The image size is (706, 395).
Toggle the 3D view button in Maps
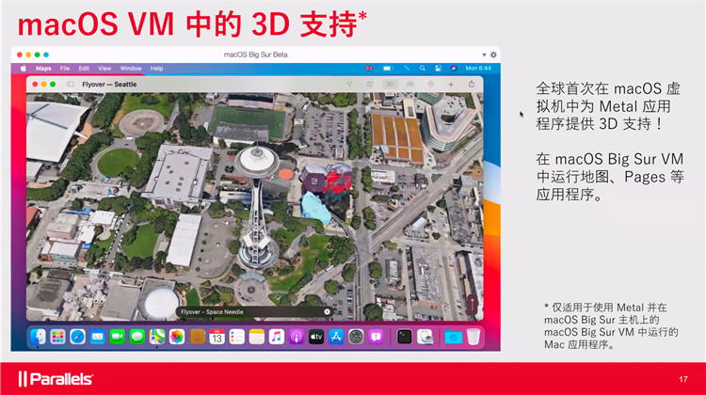390,84
